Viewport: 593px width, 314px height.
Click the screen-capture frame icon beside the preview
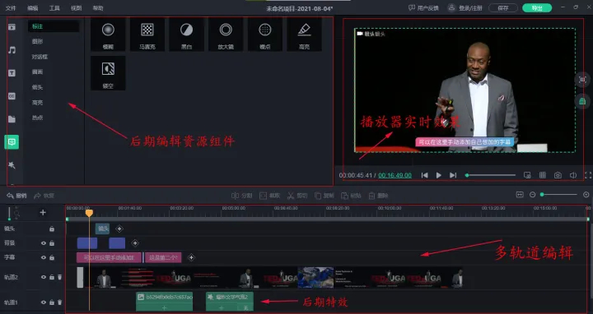tap(582, 80)
